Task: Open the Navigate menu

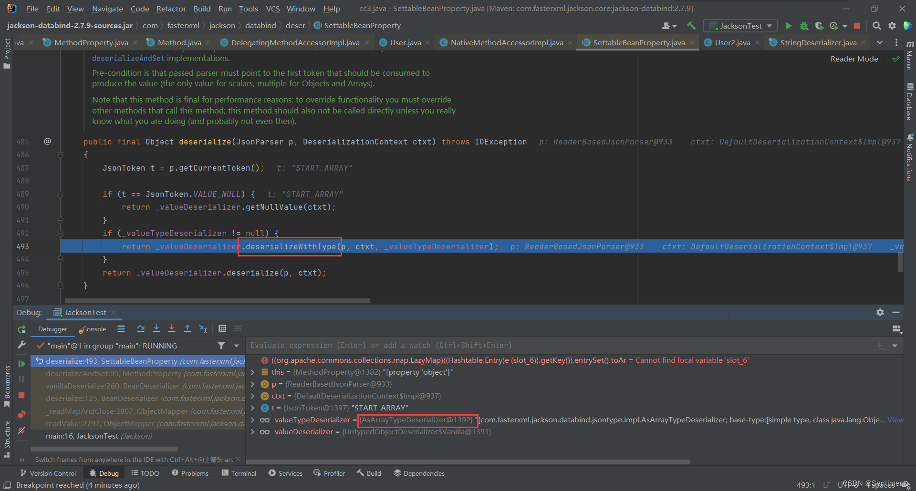Action: coord(107,9)
